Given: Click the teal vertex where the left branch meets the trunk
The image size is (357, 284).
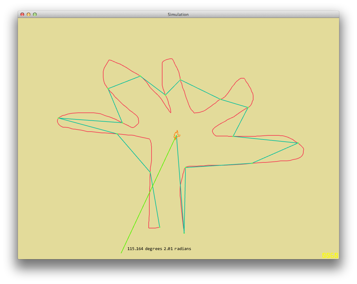Looking at the screenshot, I should 150,172.
